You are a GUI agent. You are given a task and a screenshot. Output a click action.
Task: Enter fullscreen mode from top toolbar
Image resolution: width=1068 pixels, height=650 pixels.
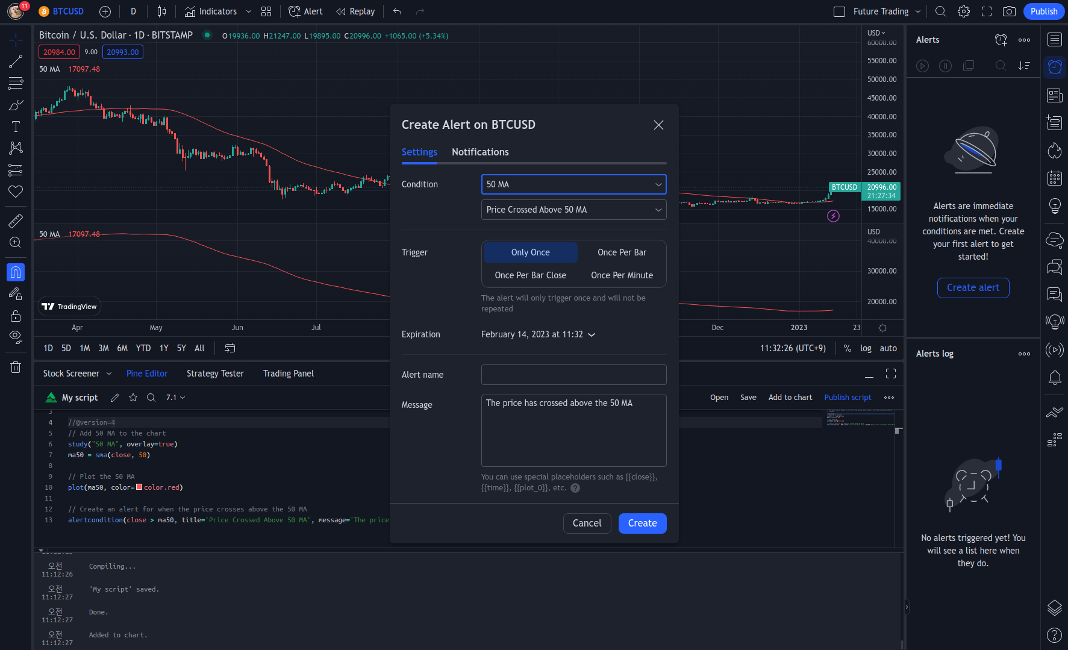(987, 11)
